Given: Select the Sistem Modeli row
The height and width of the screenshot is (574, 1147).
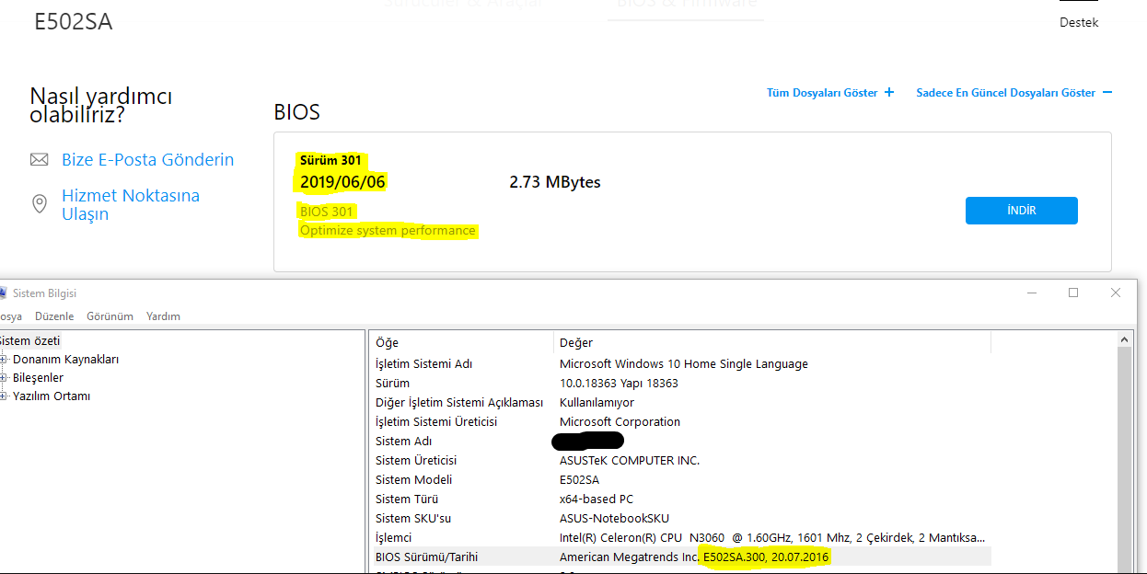Looking at the screenshot, I should pyautogui.click(x=680, y=480).
